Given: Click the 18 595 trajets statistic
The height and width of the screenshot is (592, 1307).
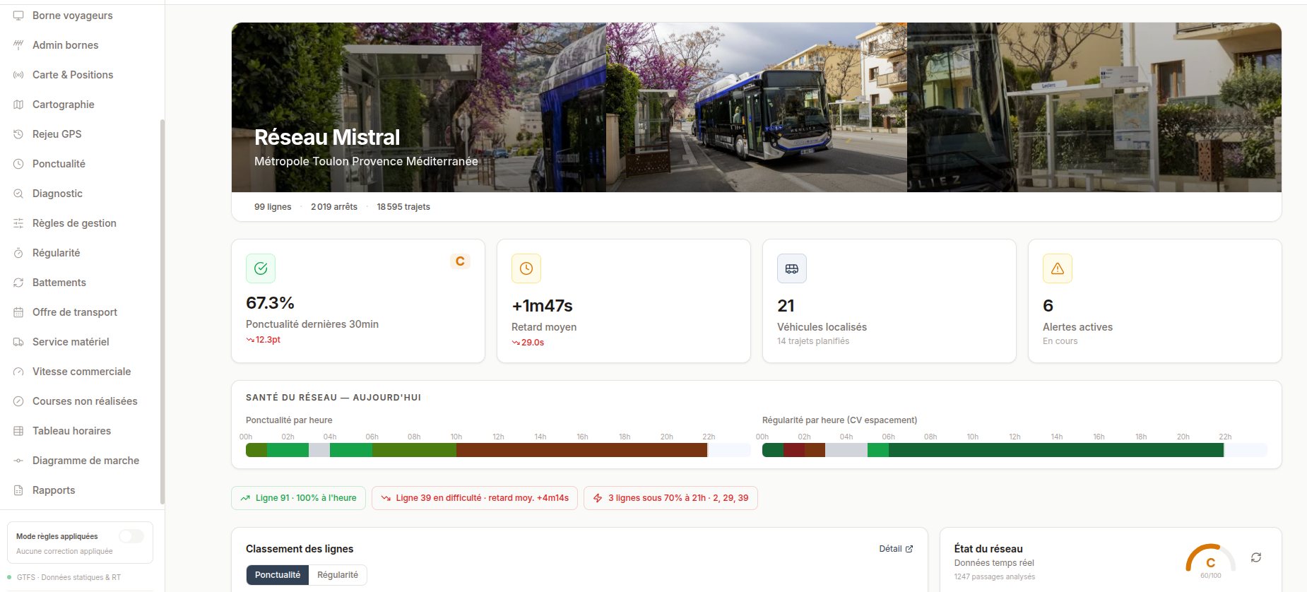Looking at the screenshot, I should tap(403, 207).
